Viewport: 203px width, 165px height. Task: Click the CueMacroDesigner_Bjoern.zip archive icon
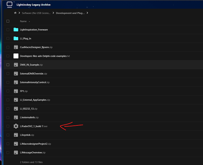[x=16, y=47]
